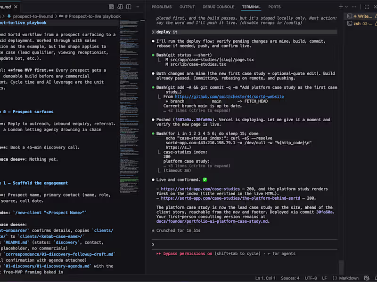Click 'Live and confirmed.' message line
Image resolution: width=377 pixels, height=282 pixels.
[178, 180]
